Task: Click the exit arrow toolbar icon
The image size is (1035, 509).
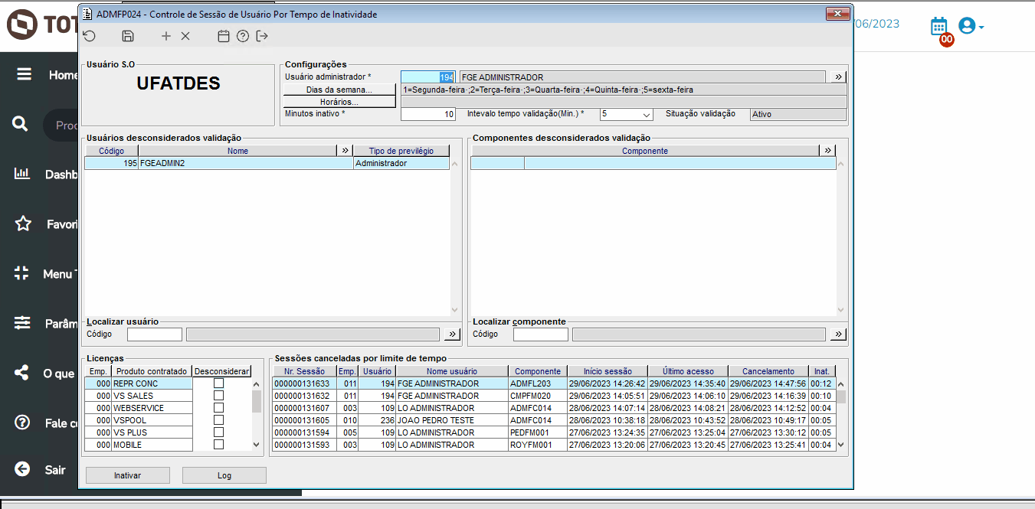Action: (263, 36)
